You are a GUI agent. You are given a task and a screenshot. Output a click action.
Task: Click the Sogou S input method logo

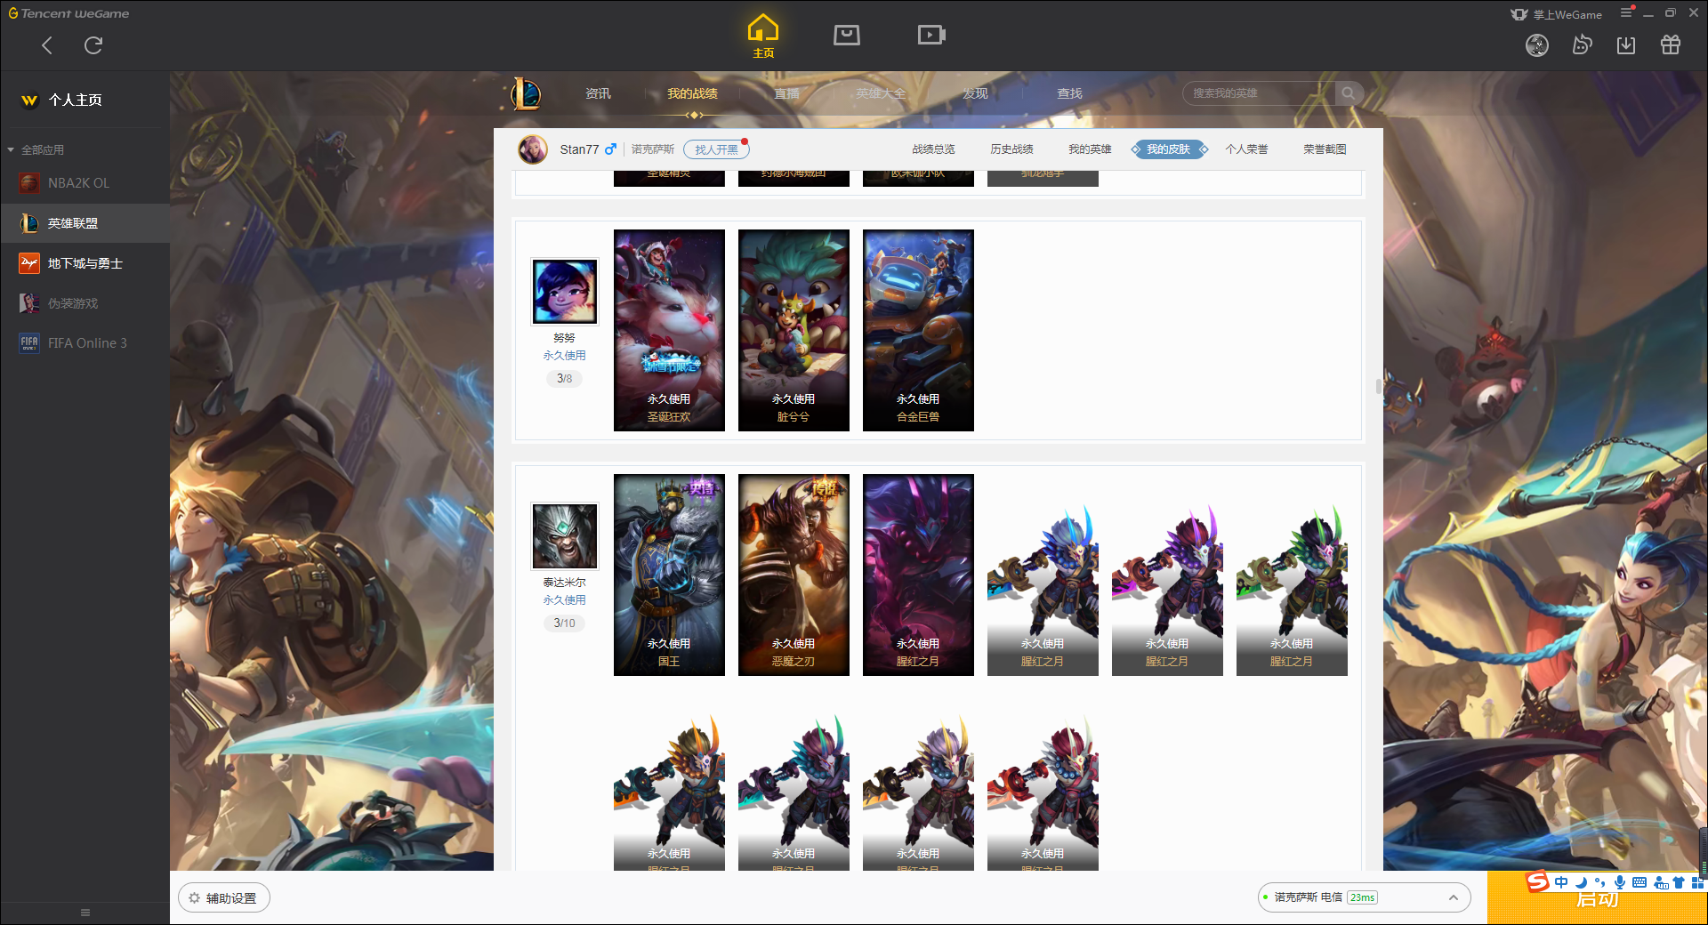point(1537,881)
